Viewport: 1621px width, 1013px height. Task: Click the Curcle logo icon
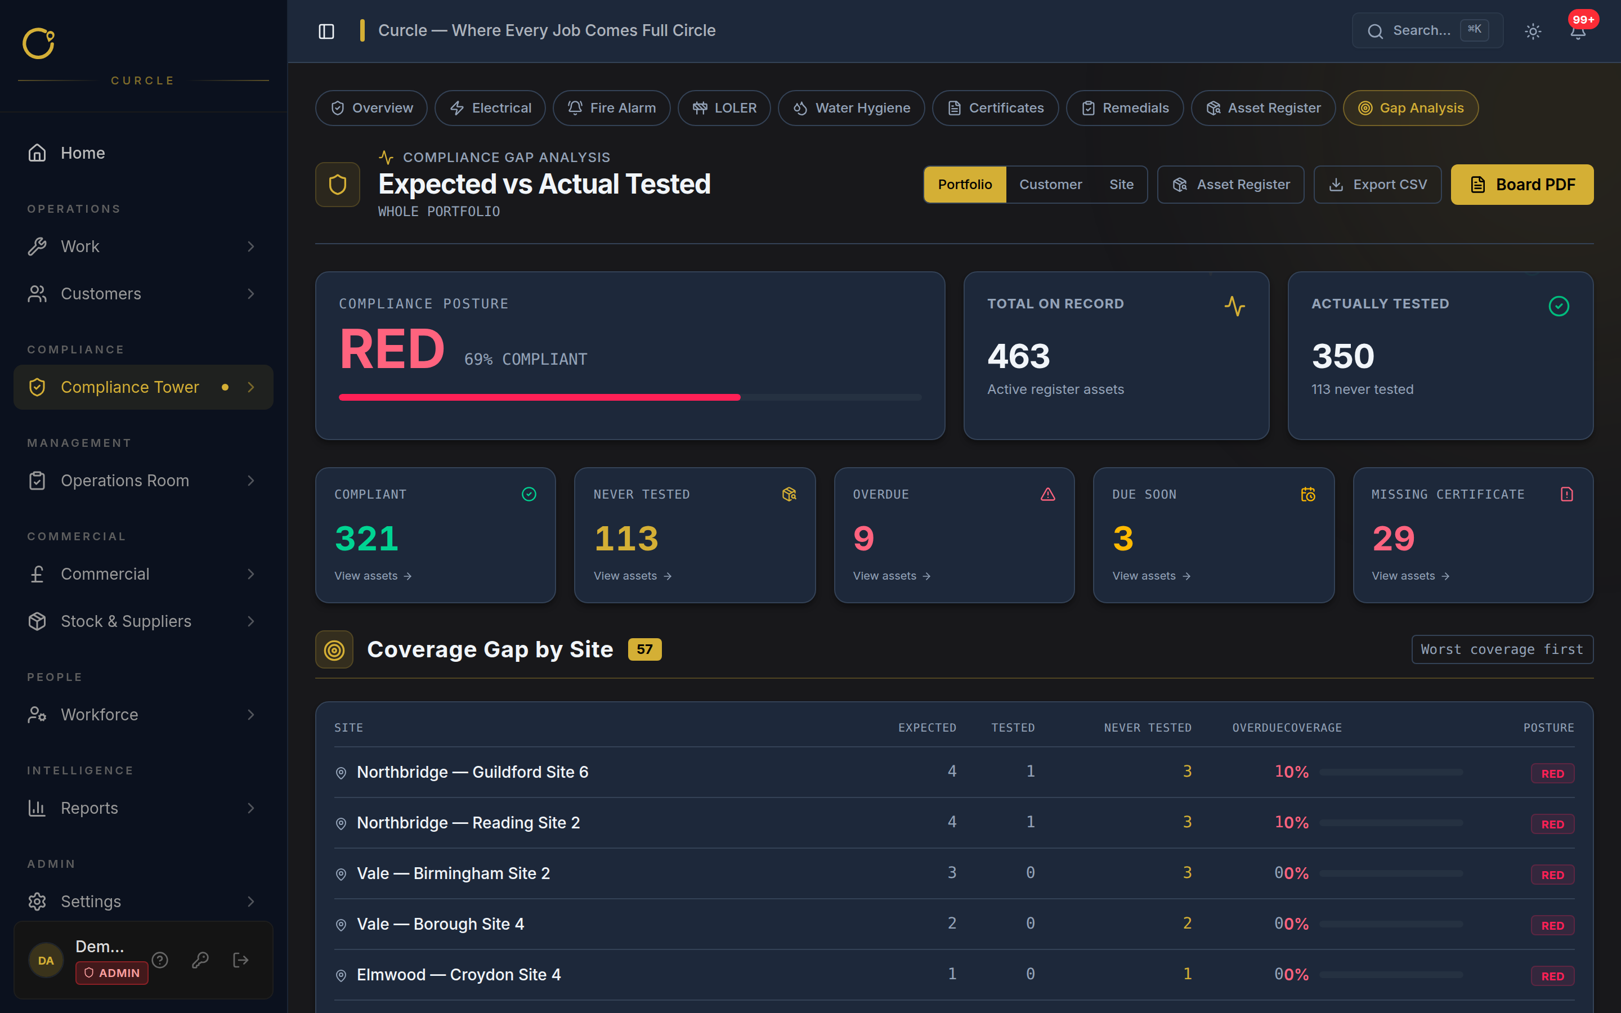38,43
